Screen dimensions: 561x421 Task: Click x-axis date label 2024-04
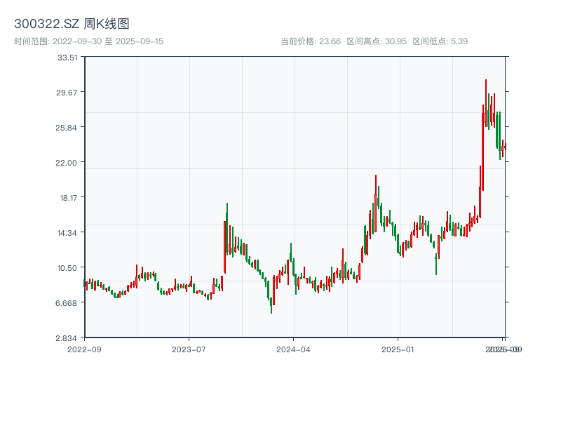(293, 349)
